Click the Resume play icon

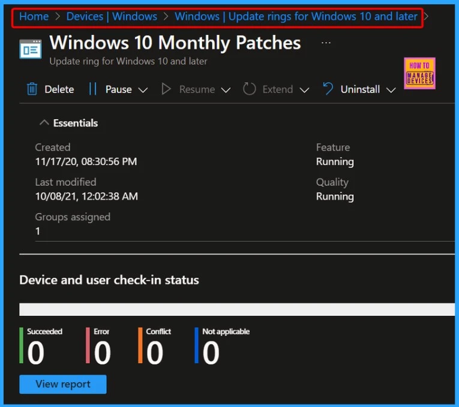click(166, 89)
